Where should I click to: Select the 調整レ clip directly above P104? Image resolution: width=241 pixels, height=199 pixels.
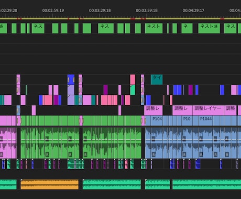click(154, 110)
